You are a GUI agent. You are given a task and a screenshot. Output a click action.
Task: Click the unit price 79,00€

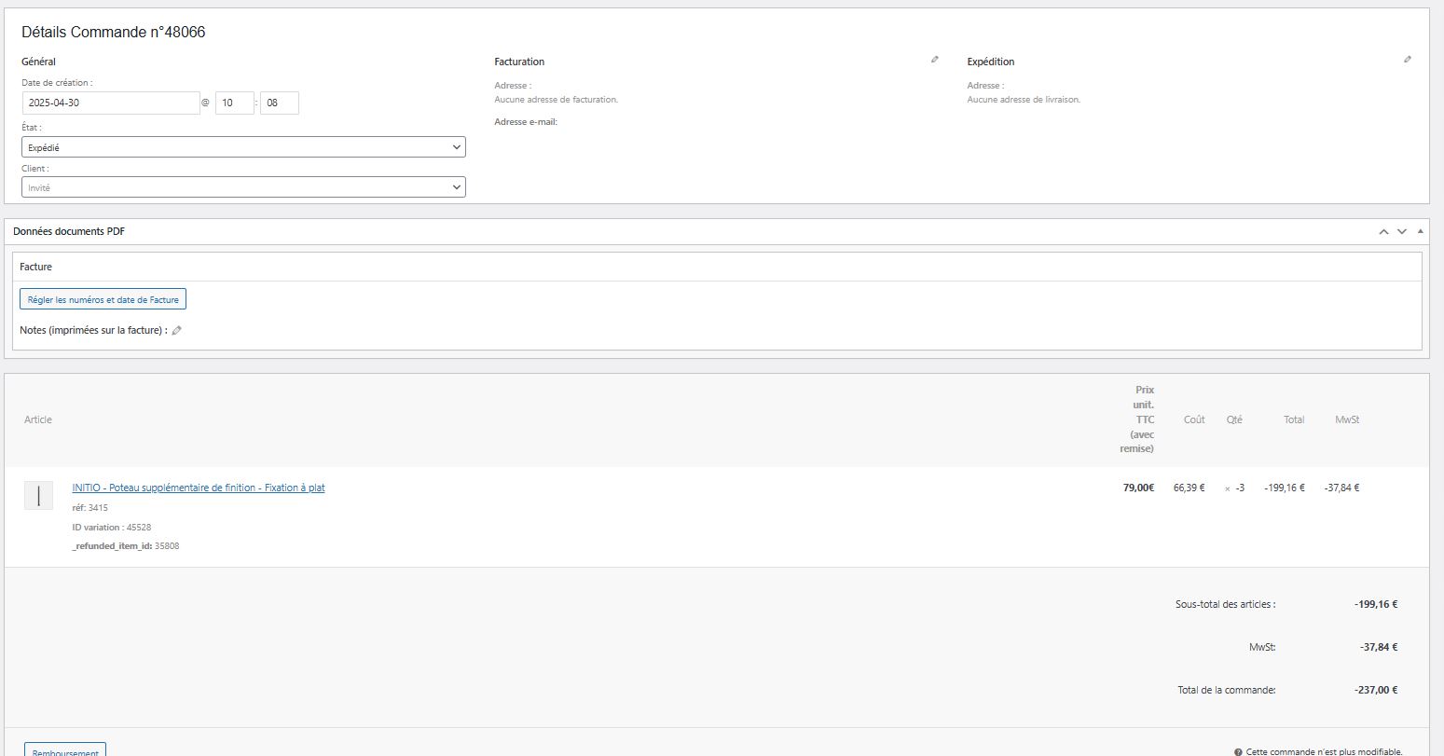(x=1138, y=488)
